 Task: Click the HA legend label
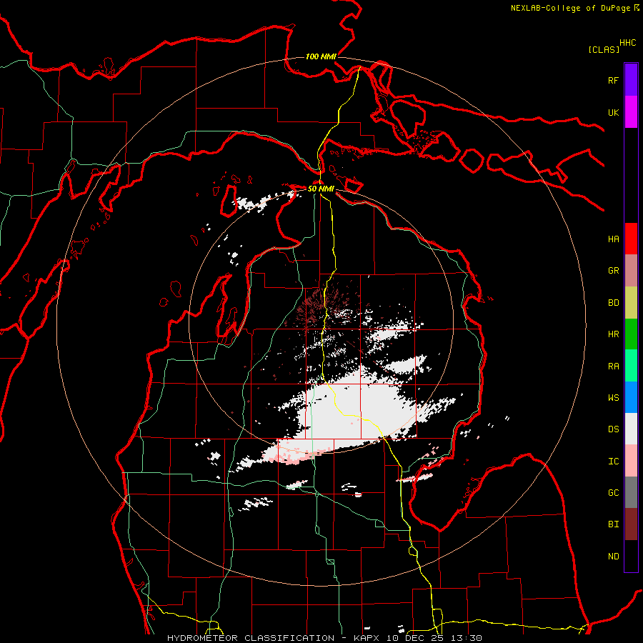(613, 239)
